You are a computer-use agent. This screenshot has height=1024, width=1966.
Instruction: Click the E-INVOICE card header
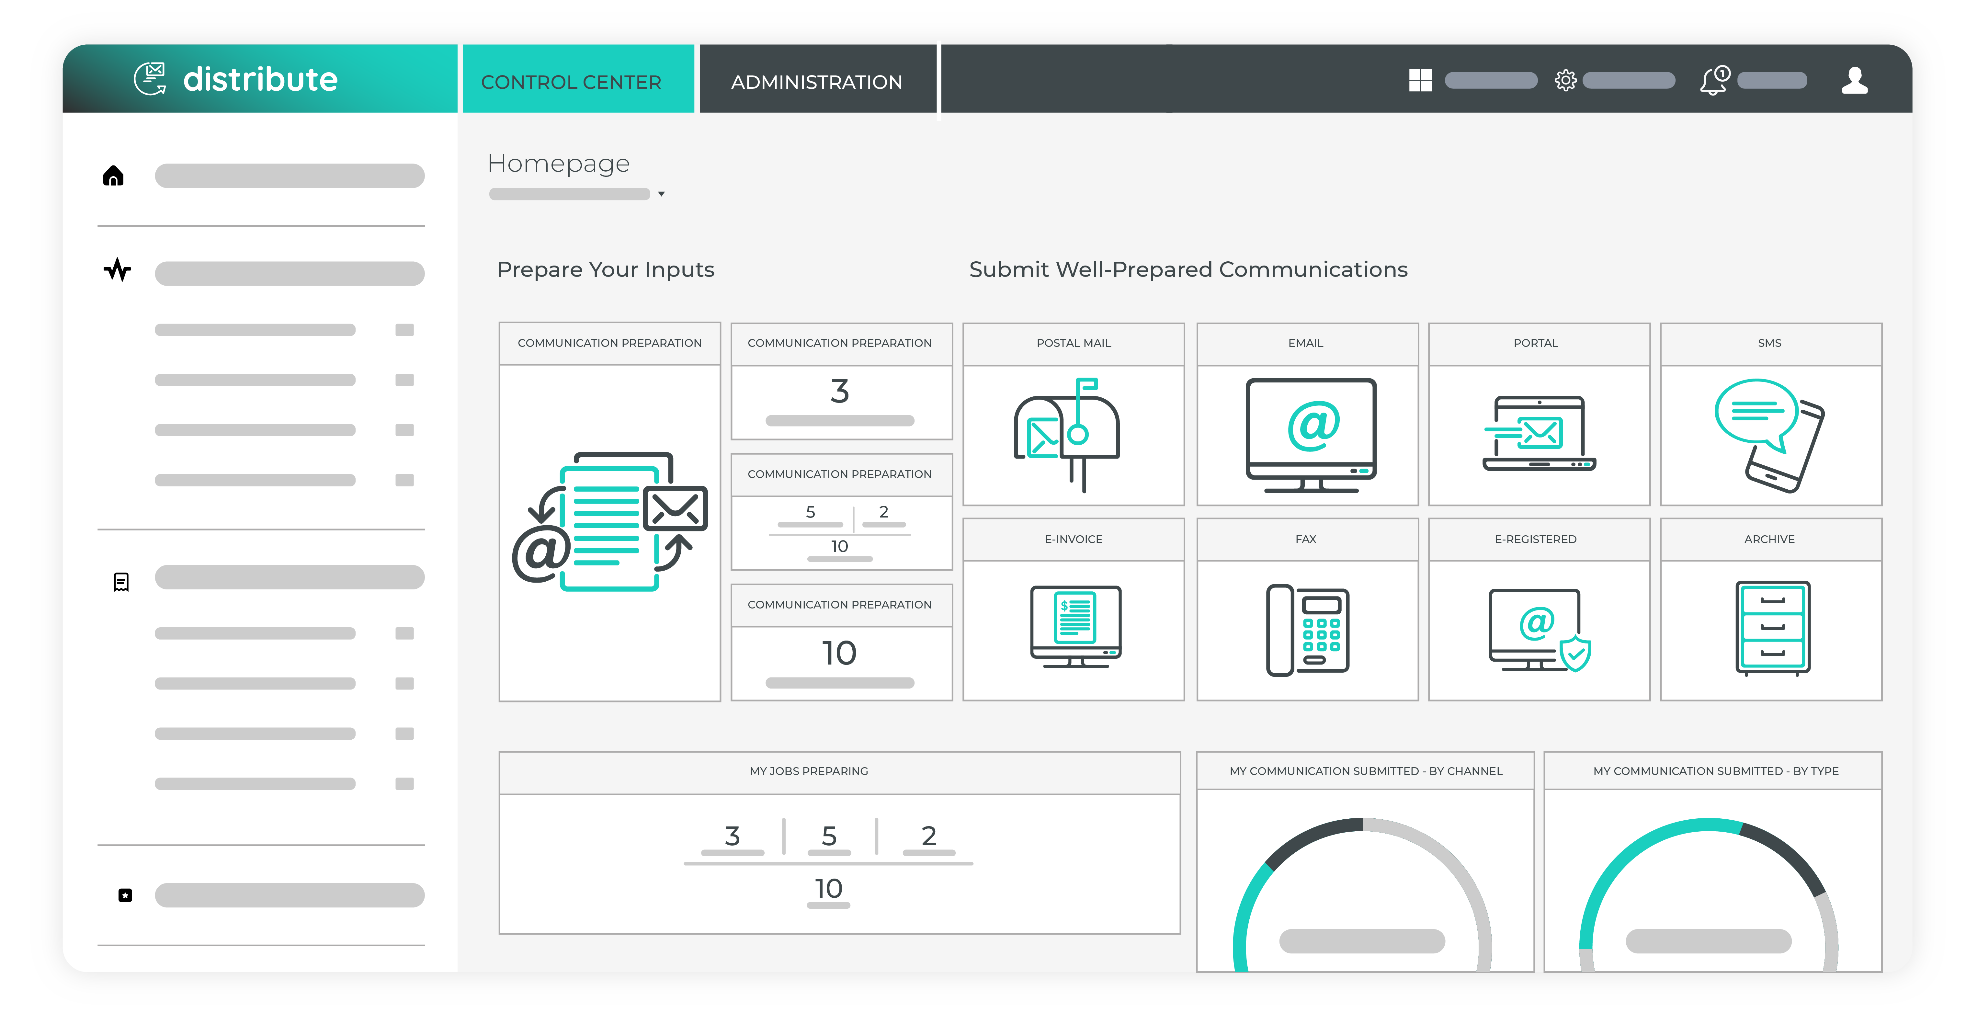point(1074,540)
